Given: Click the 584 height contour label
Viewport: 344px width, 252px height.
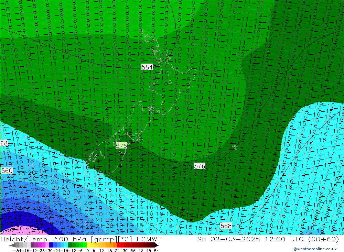Looking at the screenshot, I should click(x=147, y=67).
